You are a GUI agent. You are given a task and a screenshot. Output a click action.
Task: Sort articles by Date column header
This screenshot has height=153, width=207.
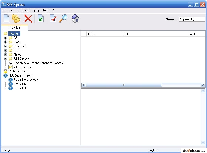[104, 34]
